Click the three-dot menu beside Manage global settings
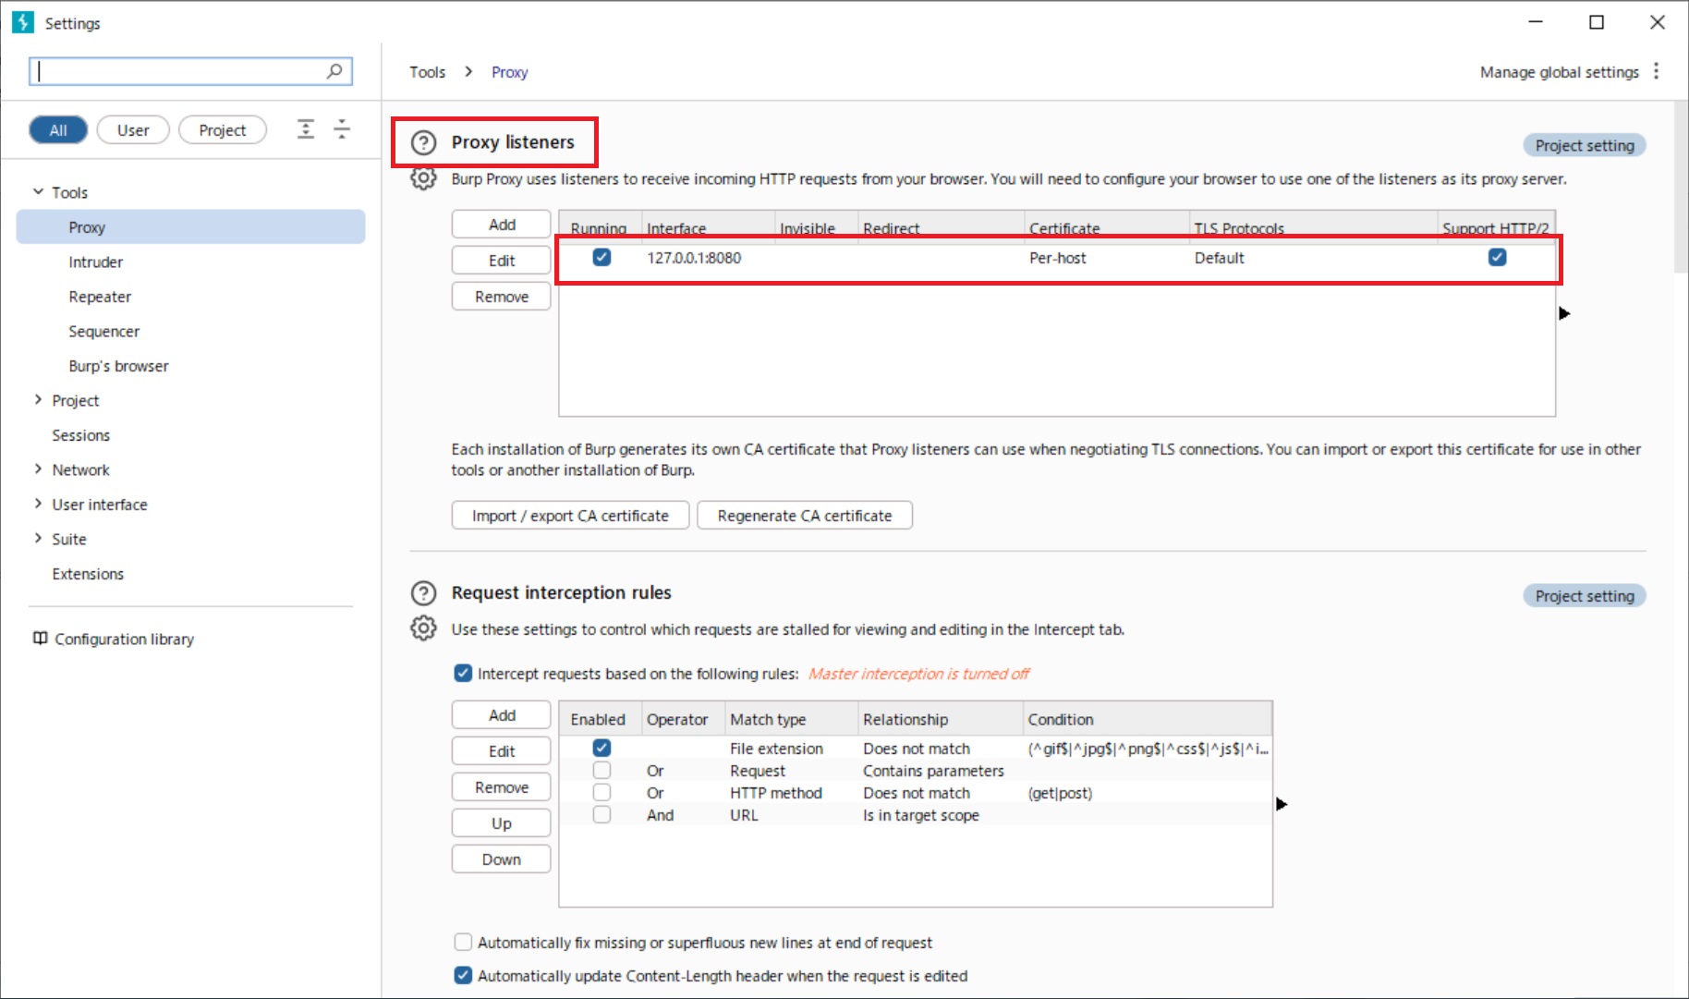The height and width of the screenshot is (999, 1689). tap(1656, 71)
